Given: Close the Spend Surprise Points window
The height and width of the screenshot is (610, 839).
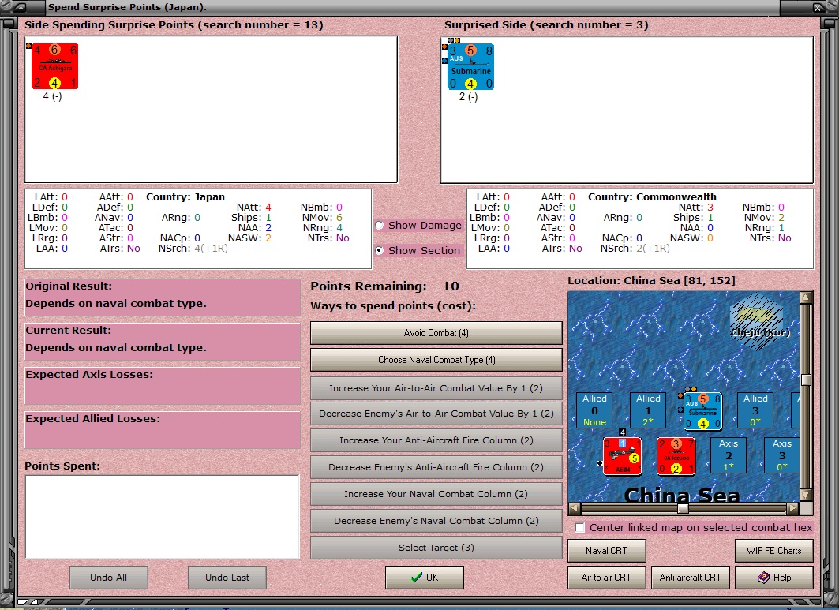Looking at the screenshot, I should click(818, 7).
